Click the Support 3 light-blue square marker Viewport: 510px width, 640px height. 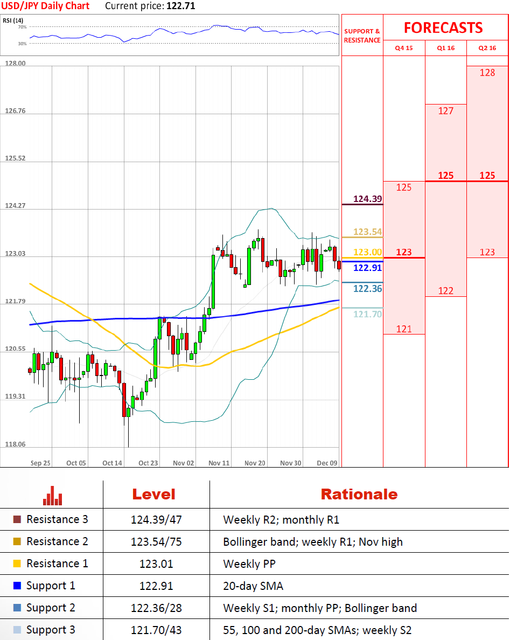pyautogui.click(x=17, y=630)
